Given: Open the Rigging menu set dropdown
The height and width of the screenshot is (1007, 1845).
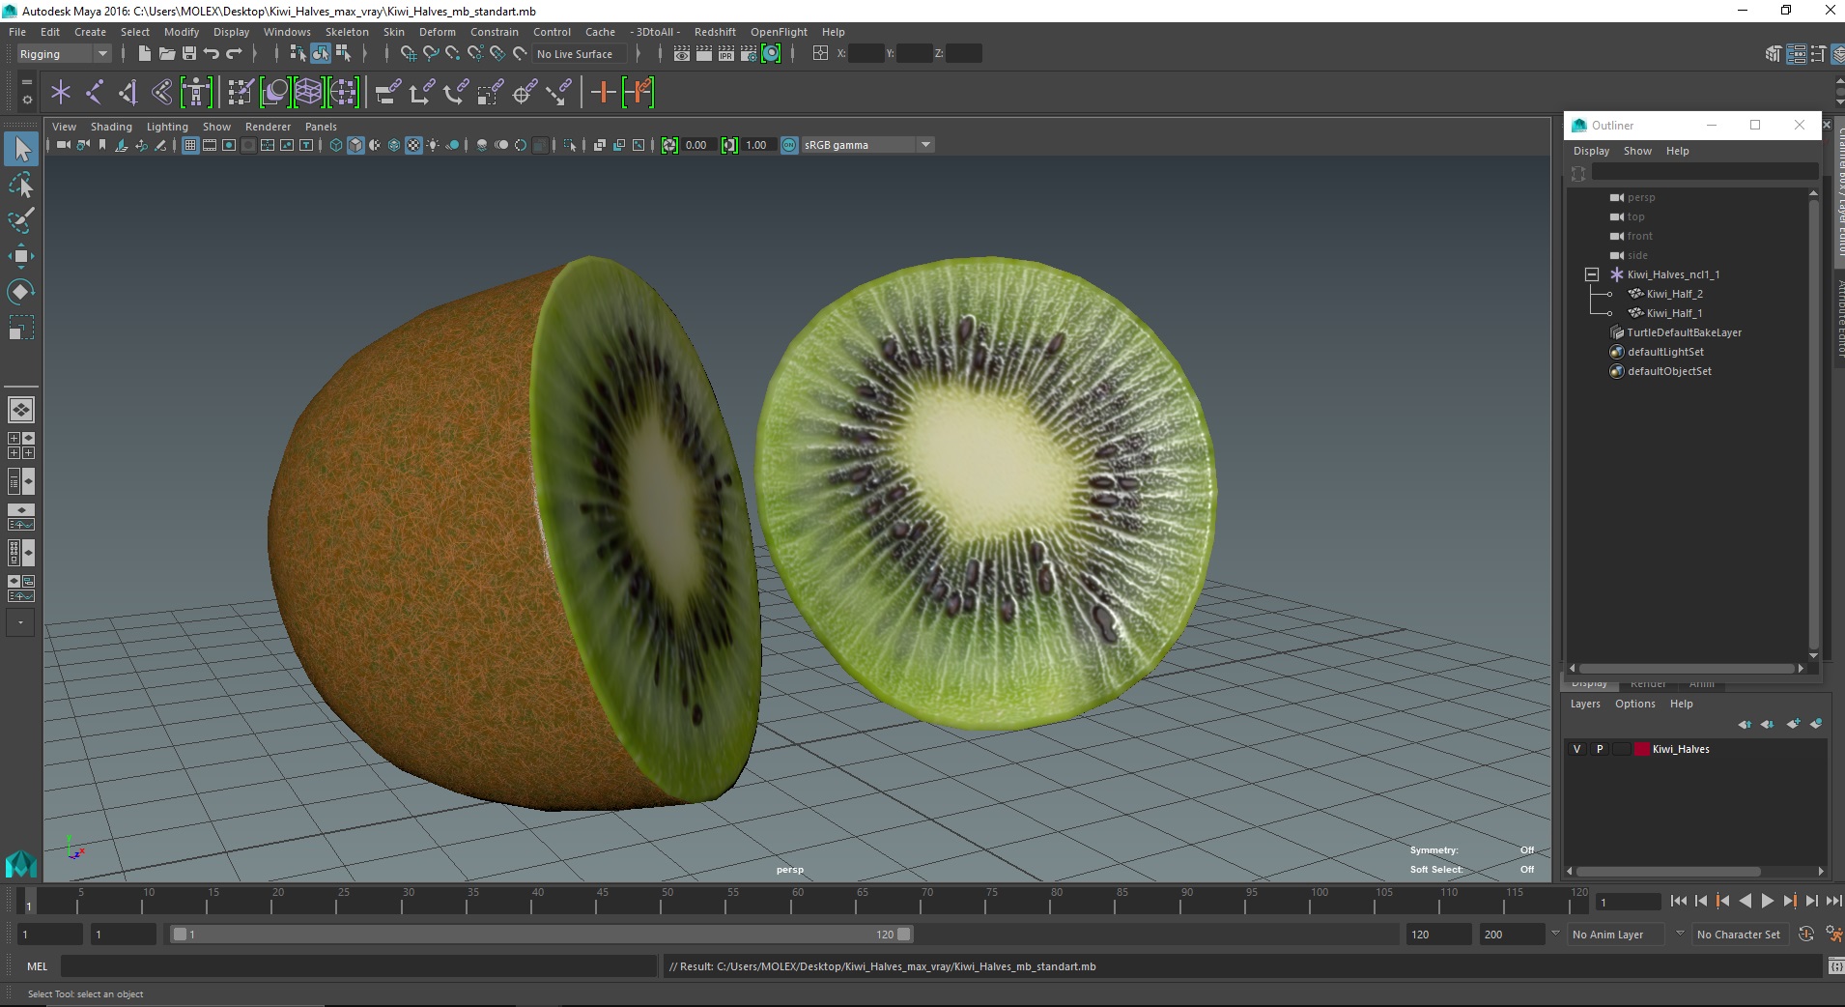Looking at the screenshot, I should pos(64,54).
